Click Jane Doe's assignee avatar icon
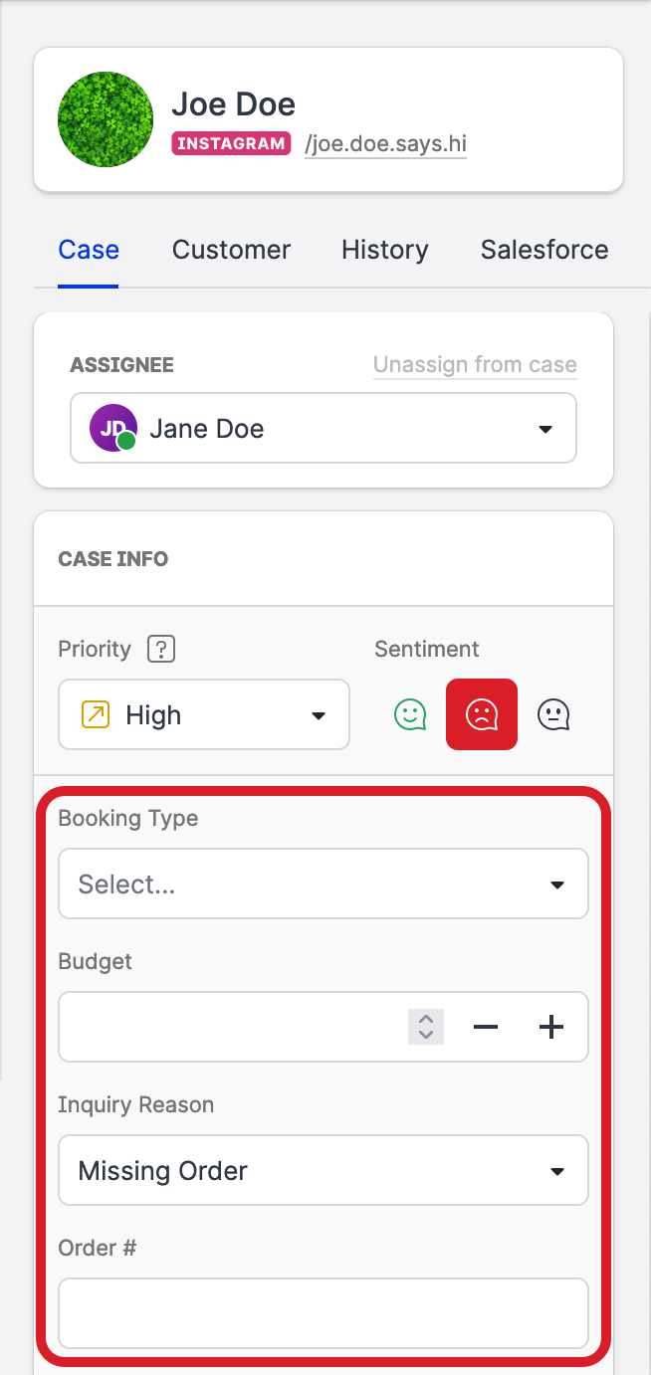651x1375 pixels. (112, 429)
